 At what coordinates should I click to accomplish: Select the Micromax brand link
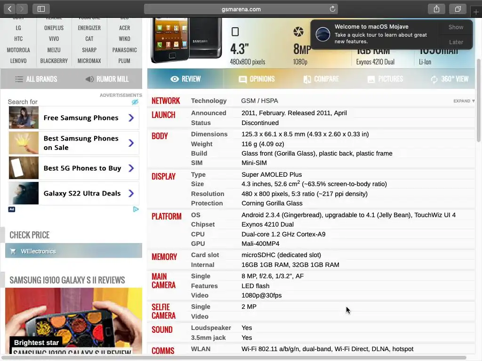[89, 61]
